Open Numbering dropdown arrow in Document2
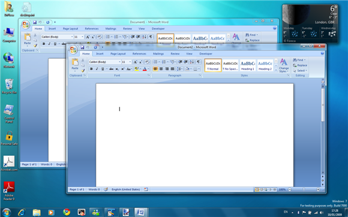The height and width of the screenshot is (217, 348). coord(167,62)
